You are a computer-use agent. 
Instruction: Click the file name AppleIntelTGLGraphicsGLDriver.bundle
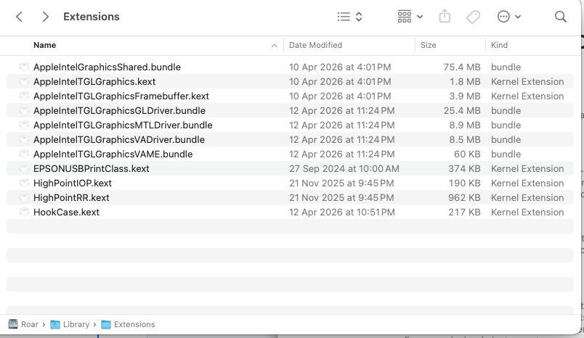(119, 111)
